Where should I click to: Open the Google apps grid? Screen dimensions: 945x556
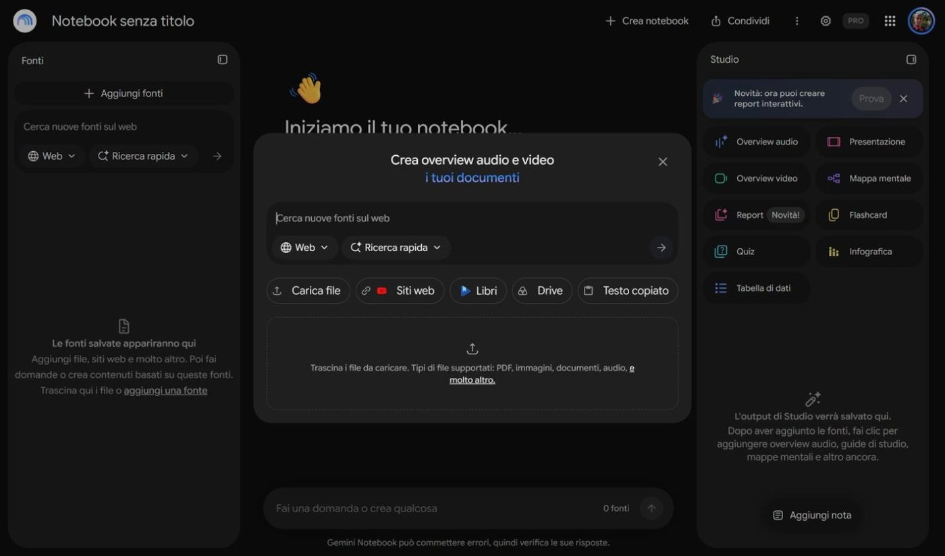pyautogui.click(x=890, y=21)
